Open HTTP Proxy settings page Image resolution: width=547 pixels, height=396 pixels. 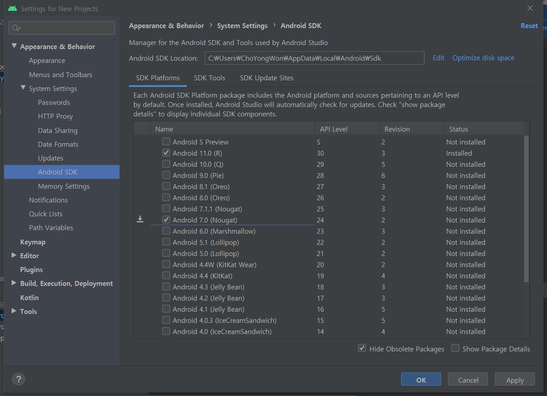pos(55,116)
